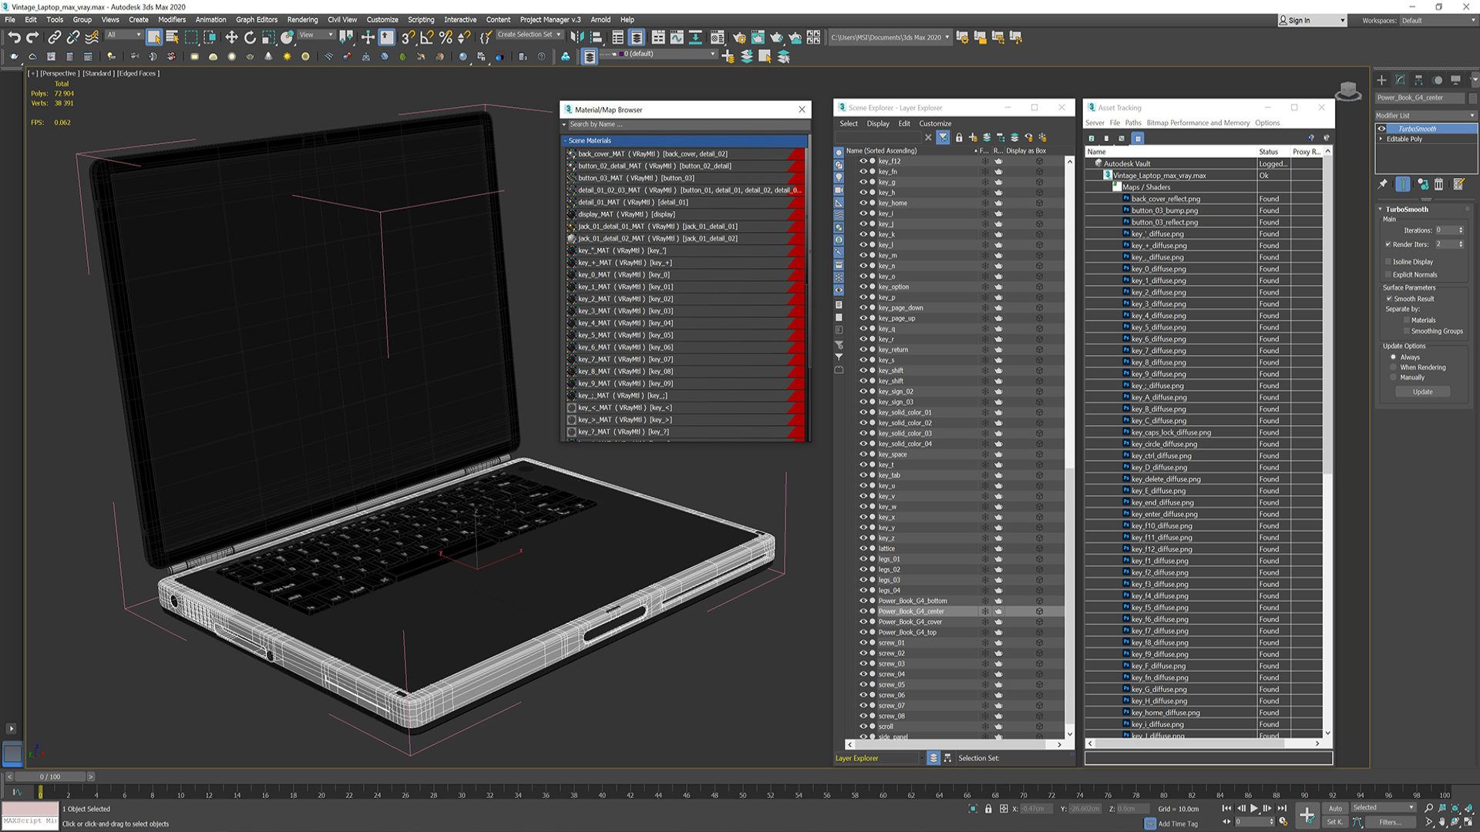Viewport: 1480px width, 832px height.
Task: Click the Auto key button
Action: pos(1335,808)
